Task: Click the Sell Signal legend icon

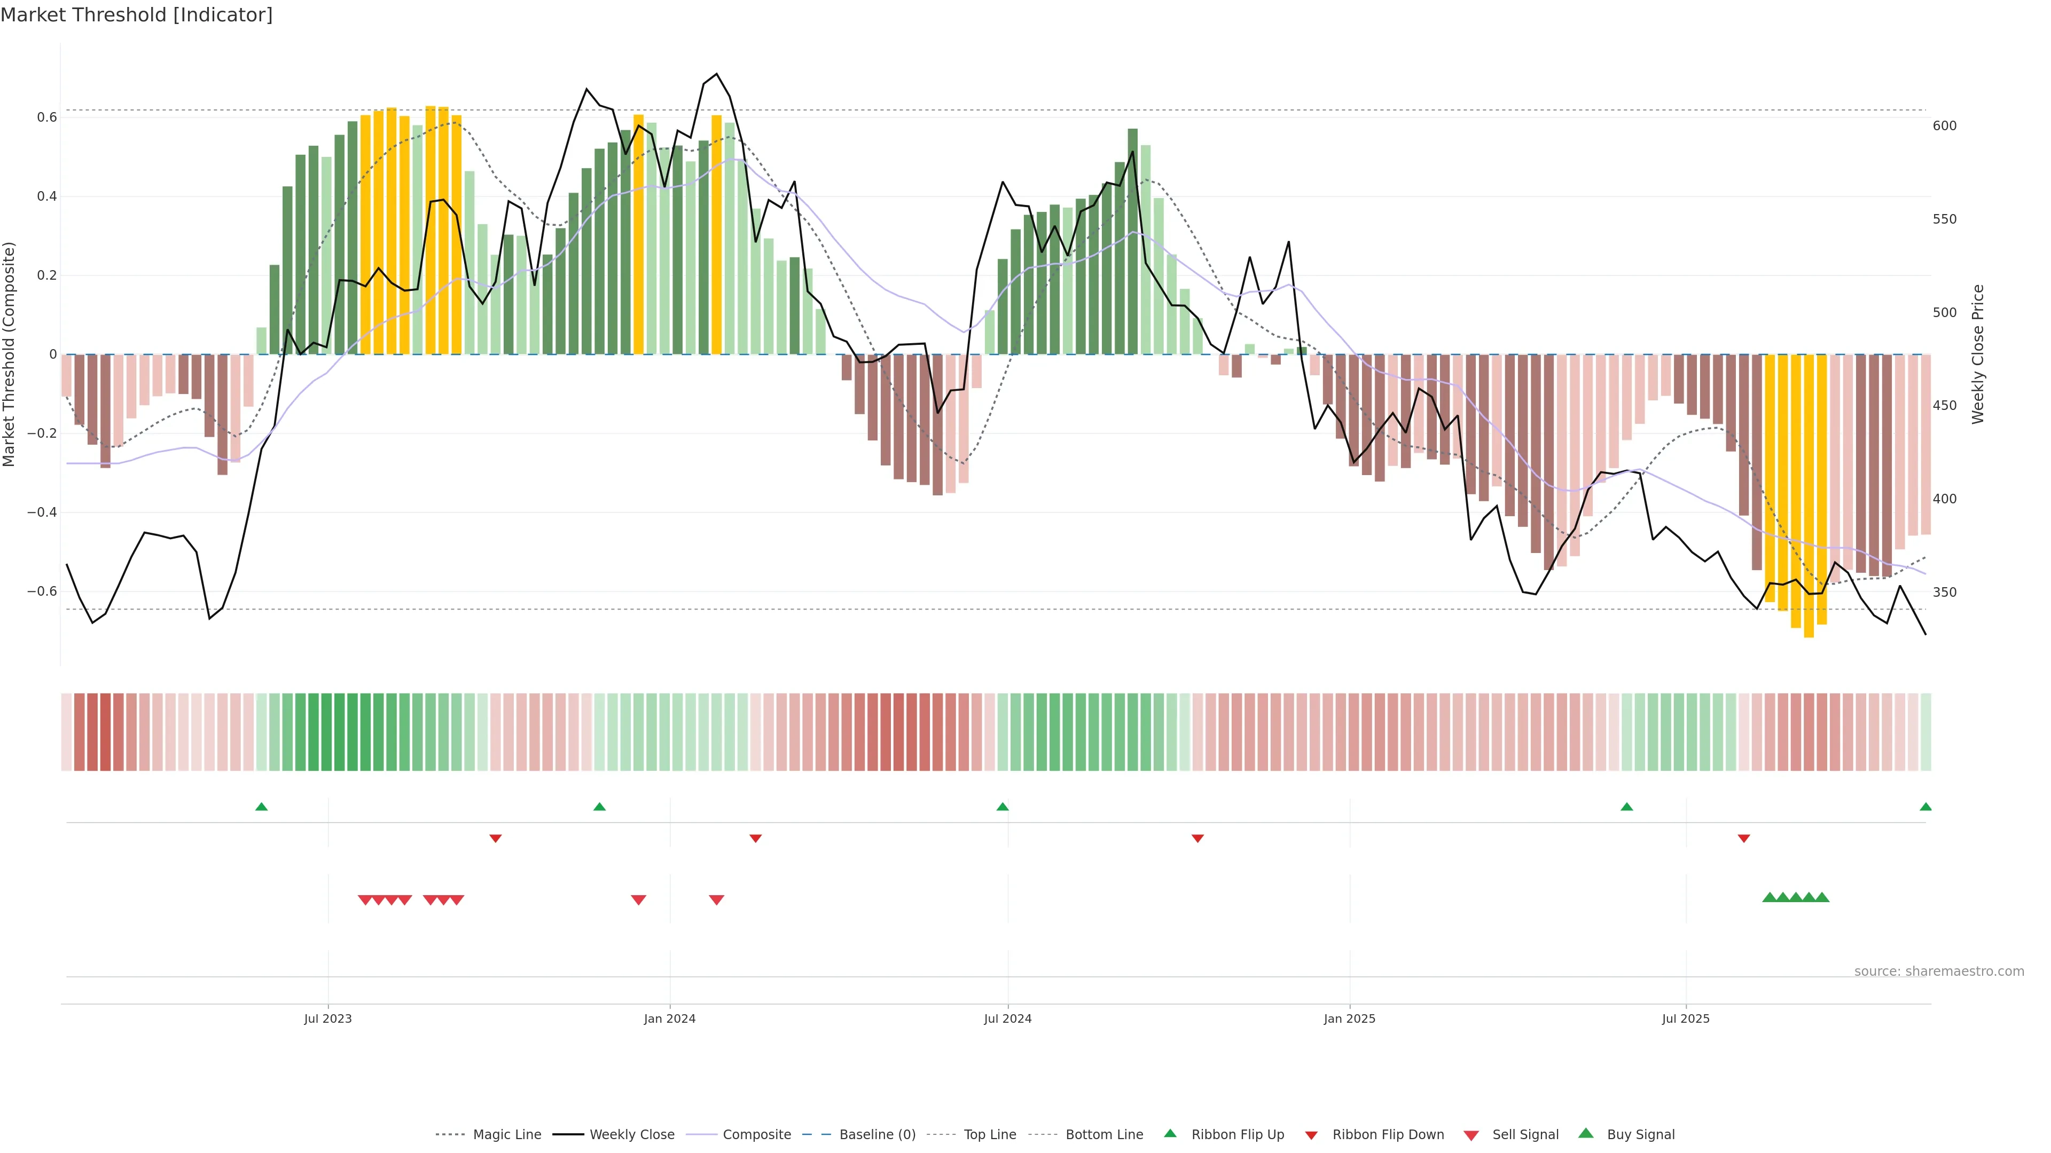Action: coord(1471,1135)
